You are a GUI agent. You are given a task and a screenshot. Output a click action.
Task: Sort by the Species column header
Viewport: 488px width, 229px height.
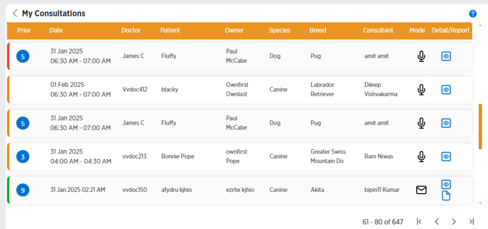[280, 30]
